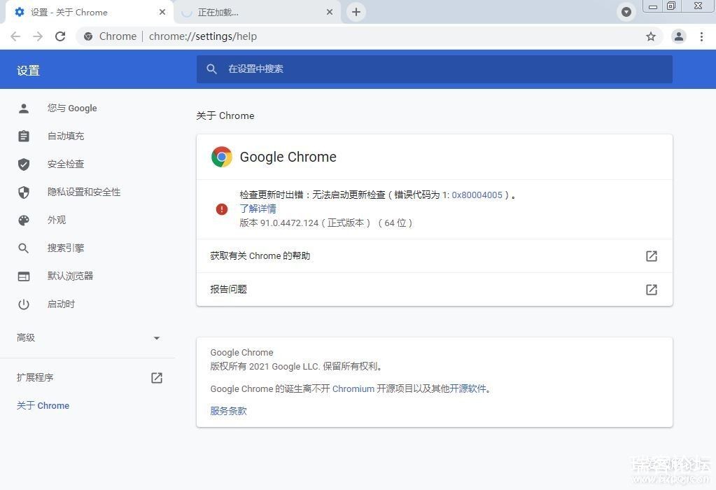Viewport: 716px width, 490px height.
Task: Click the 关于 Chrome page heading
Action: point(225,115)
